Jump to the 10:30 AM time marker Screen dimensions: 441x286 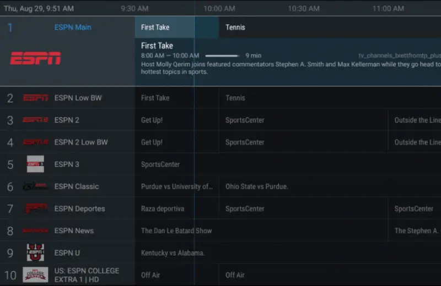tap(304, 9)
